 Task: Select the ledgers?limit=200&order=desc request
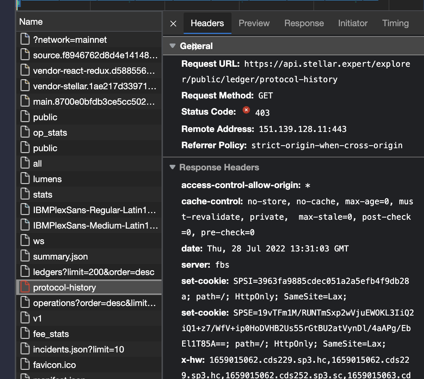pos(89,272)
